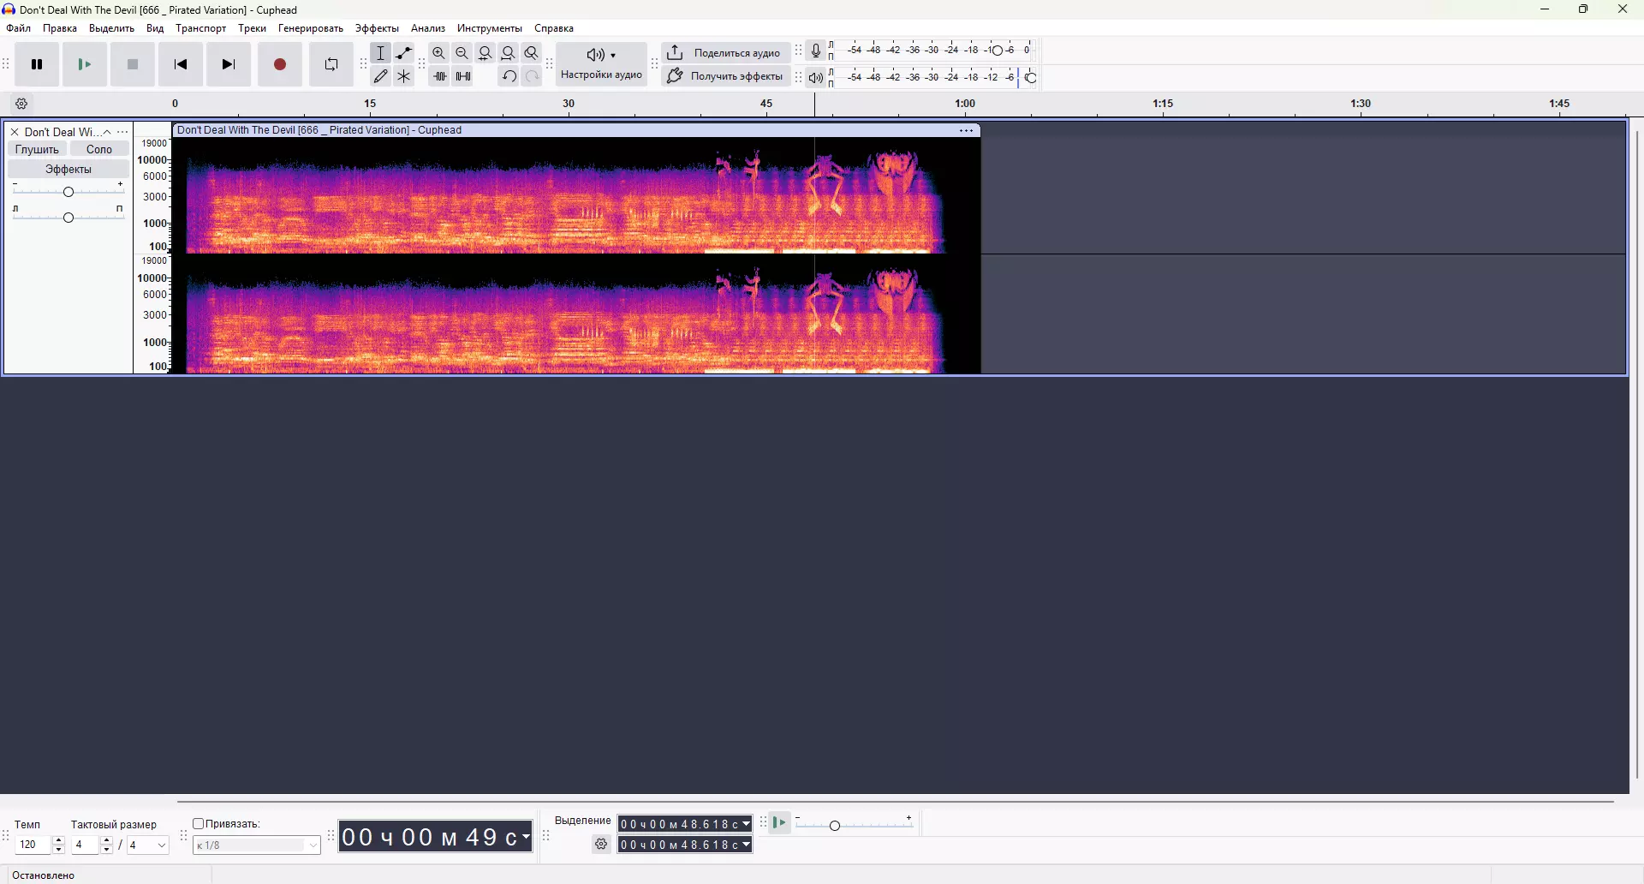Image resolution: width=1644 pixels, height=884 pixels.
Task: Toggle the loop playback button
Action: (331, 64)
